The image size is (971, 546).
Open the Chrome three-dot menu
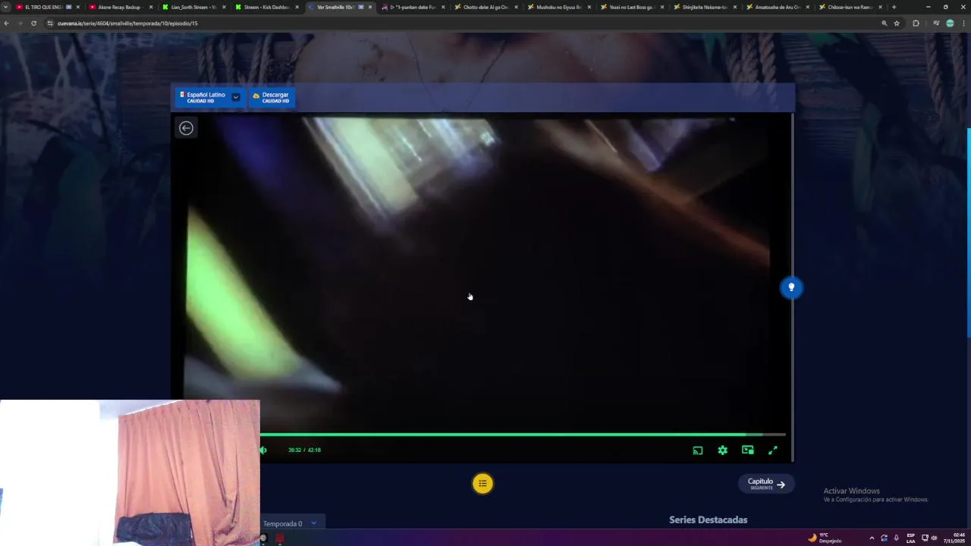[x=964, y=24]
